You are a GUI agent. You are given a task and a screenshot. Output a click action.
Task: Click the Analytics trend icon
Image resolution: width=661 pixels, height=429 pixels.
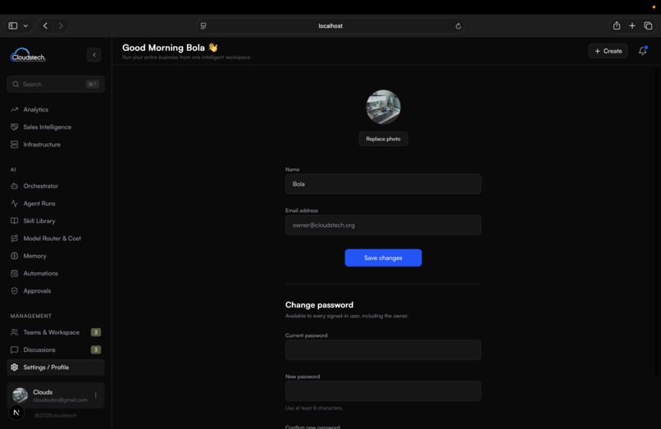[x=14, y=109]
